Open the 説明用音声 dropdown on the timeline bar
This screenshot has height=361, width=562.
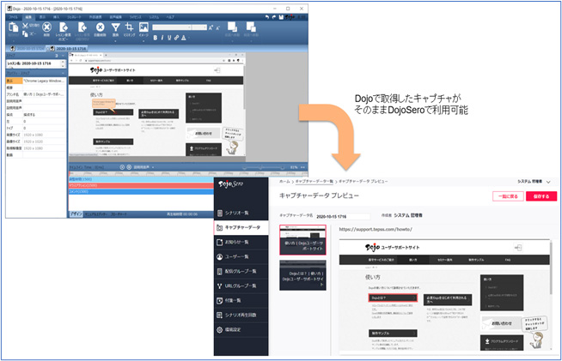coord(153,167)
